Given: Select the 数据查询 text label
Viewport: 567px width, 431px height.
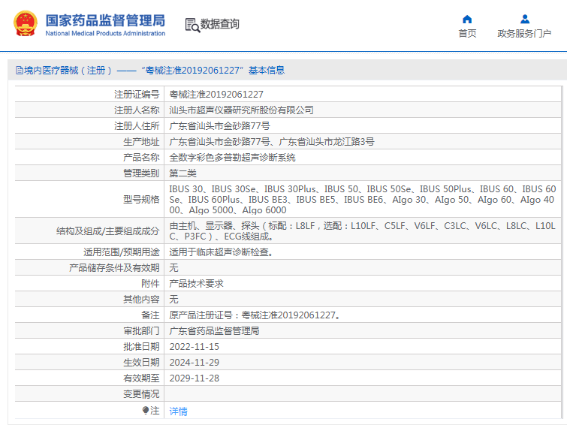Looking at the screenshot, I should tap(220, 24).
